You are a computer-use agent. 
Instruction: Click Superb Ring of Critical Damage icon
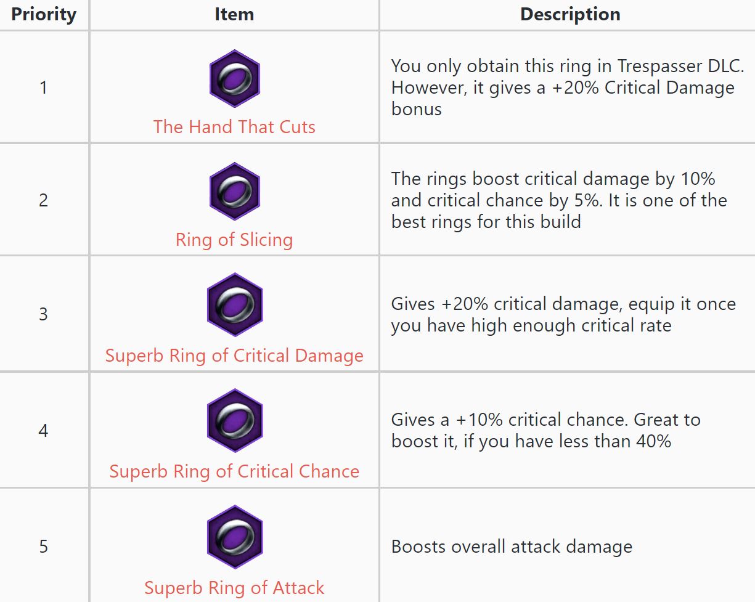[234, 305]
